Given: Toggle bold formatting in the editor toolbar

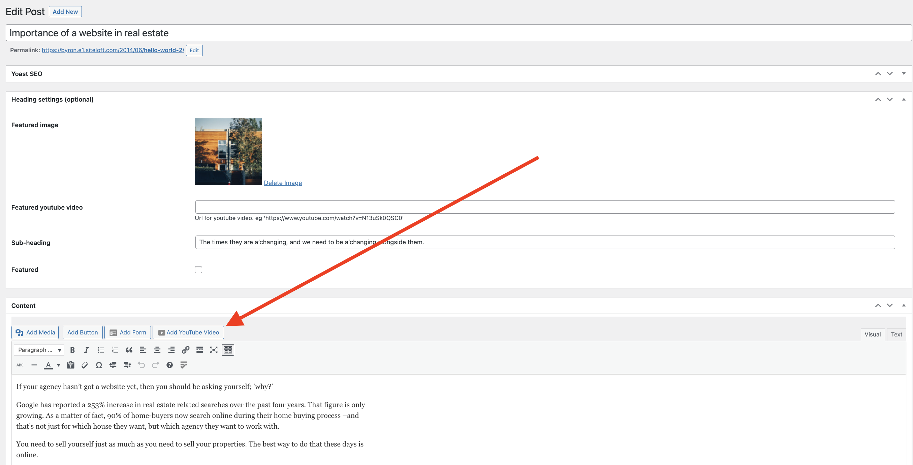Looking at the screenshot, I should point(72,350).
